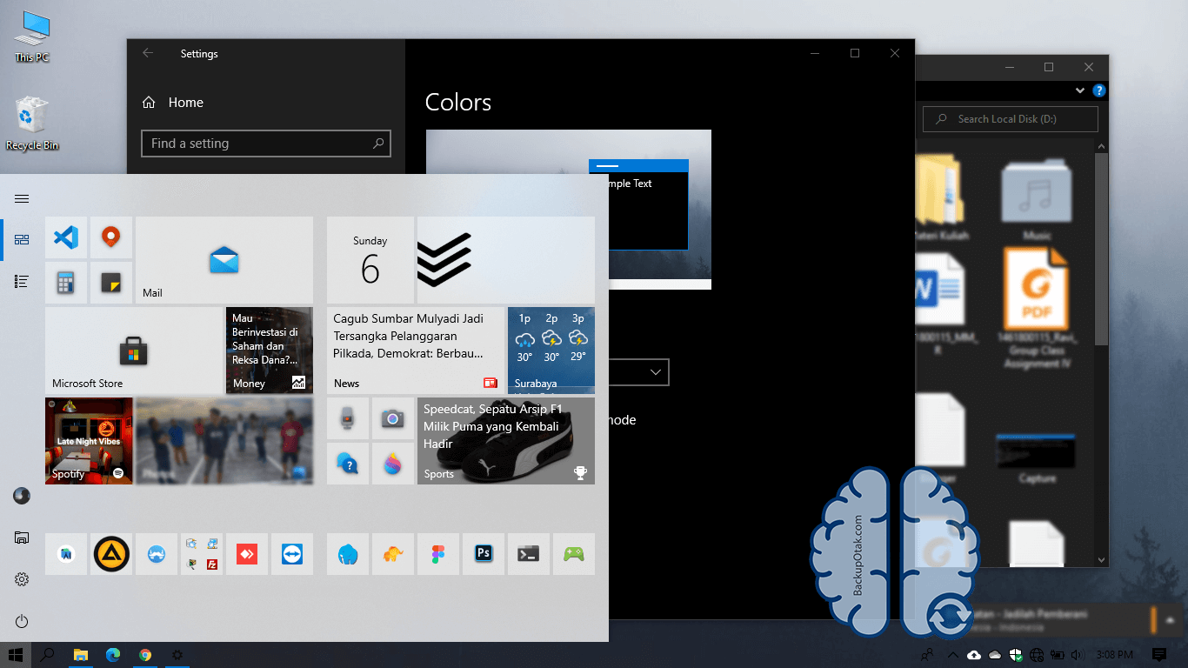Open the Action Center notification icon
Screen dimensions: 1188x668
tap(1159, 655)
